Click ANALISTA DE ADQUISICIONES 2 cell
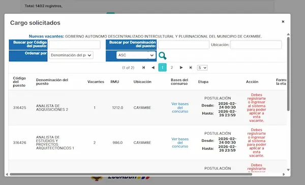 pyautogui.click(x=52, y=107)
